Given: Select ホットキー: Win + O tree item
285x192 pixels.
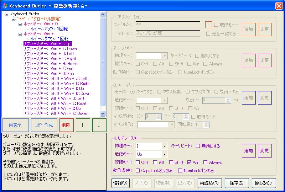Looking at the screenshot, I should (x=41, y=24).
